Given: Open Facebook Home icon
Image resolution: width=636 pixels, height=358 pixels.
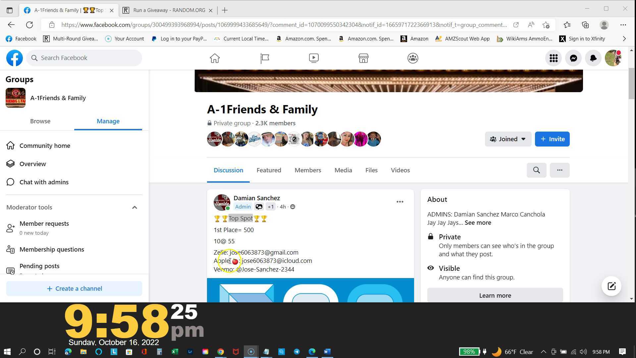Looking at the screenshot, I should pos(215,58).
